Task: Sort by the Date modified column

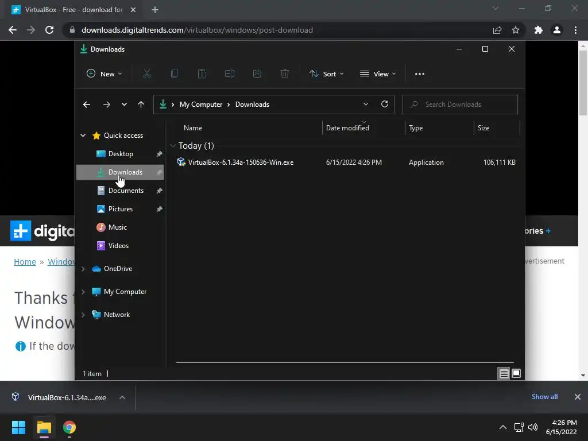Action: pyautogui.click(x=347, y=128)
